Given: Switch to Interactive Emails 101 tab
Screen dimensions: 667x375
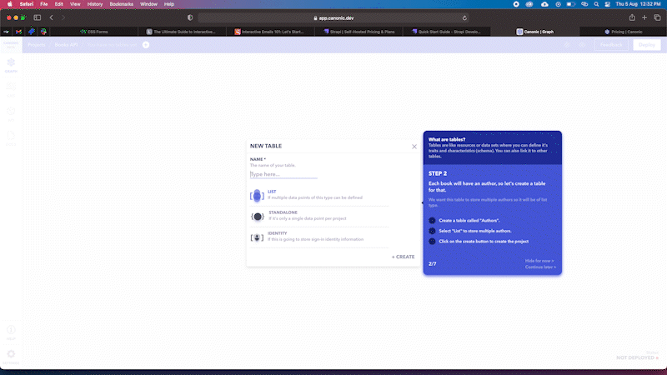Looking at the screenshot, I should (x=269, y=32).
